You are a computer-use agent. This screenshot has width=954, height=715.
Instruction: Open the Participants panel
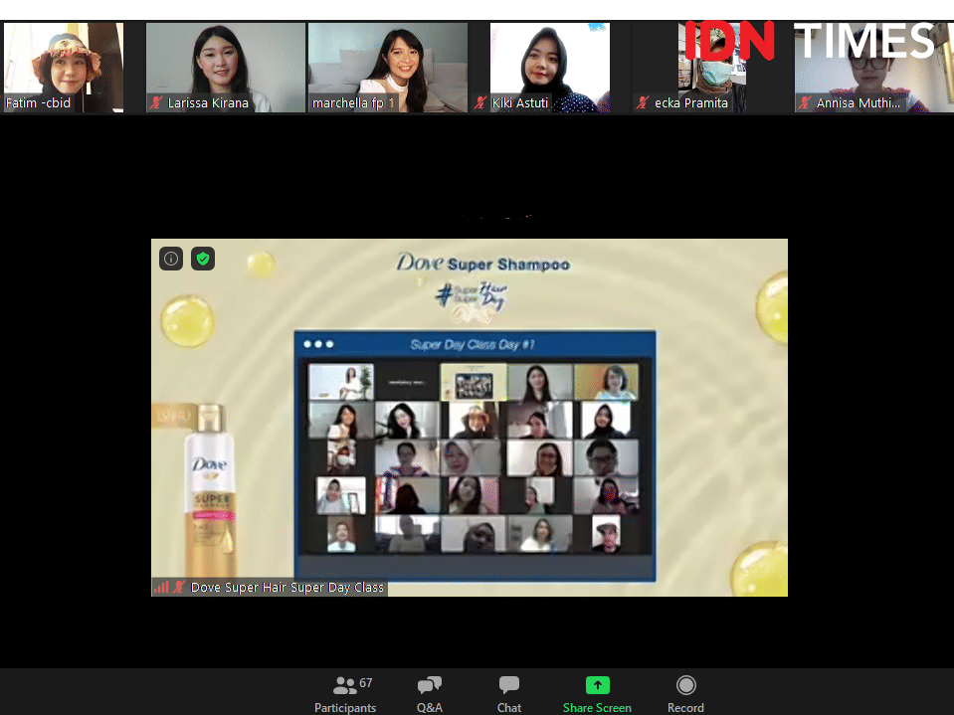tap(345, 694)
